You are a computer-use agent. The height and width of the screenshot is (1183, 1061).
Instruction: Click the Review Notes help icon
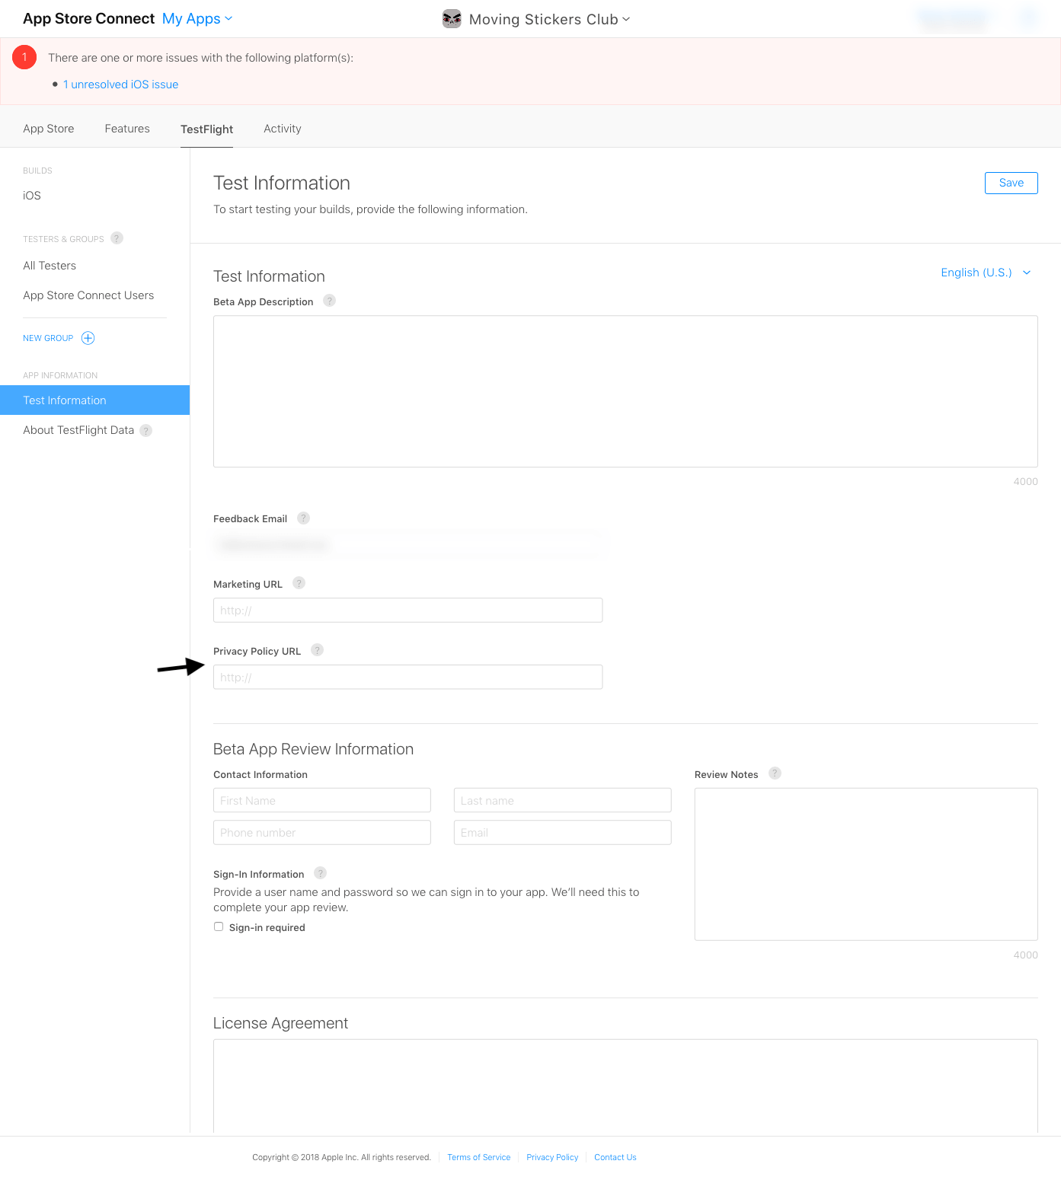(x=775, y=773)
